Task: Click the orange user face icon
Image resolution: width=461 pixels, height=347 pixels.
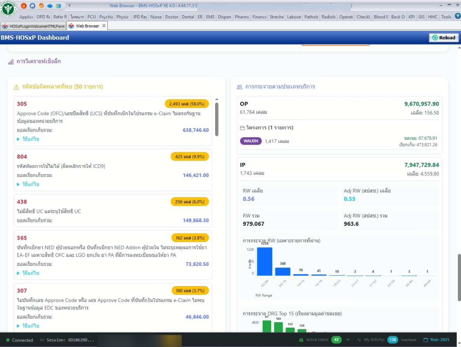Action: (41, 6)
